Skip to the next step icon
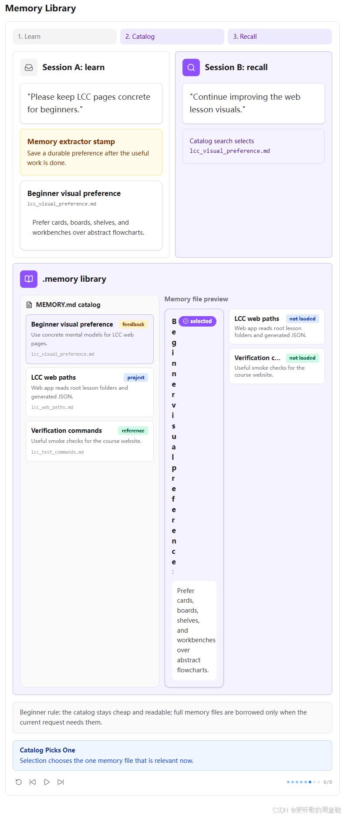Viewport: 344px width, 816px height. pyautogui.click(x=61, y=782)
